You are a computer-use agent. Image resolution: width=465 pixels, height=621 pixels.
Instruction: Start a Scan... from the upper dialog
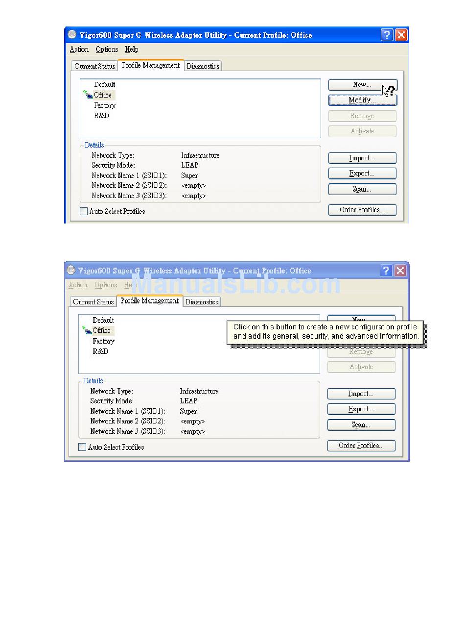[x=362, y=189]
